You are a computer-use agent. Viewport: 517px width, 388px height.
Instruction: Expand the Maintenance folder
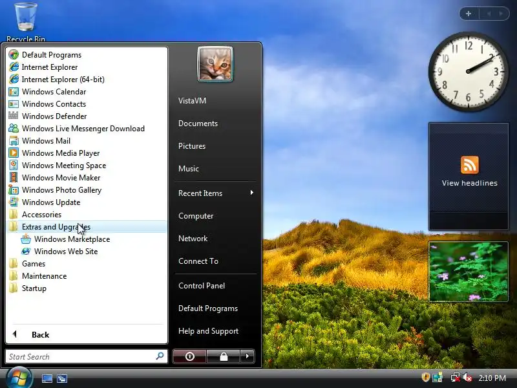(x=87, y=276)
